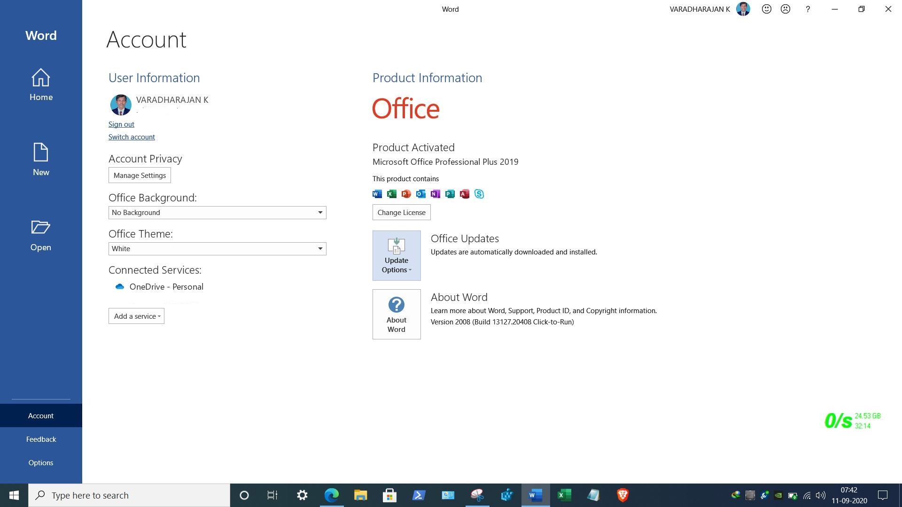The image size is (902, 507).
Task: Click the user profile picture in title bar
Action: point(743,9)
